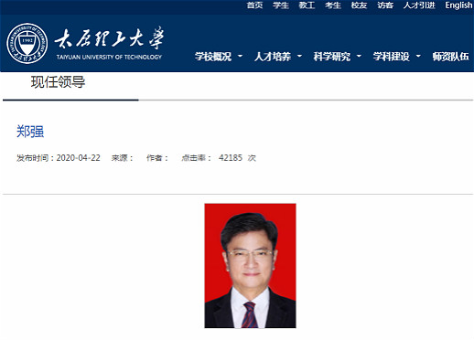Open the 科学研究 menu

(332, 57)
